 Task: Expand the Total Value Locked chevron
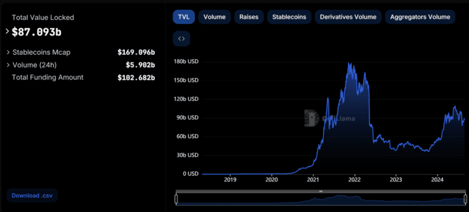8,32
